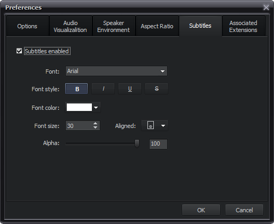The width and height of the screenshot is (274, 224).
Task: Increase font size with up arrow
Action: tap(95, 123)
